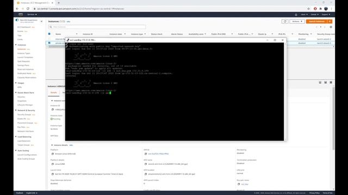This screenshot has height=195, width=348.
Task: Collapse the Load Balancing sidebar section
Action: (16, 137)
